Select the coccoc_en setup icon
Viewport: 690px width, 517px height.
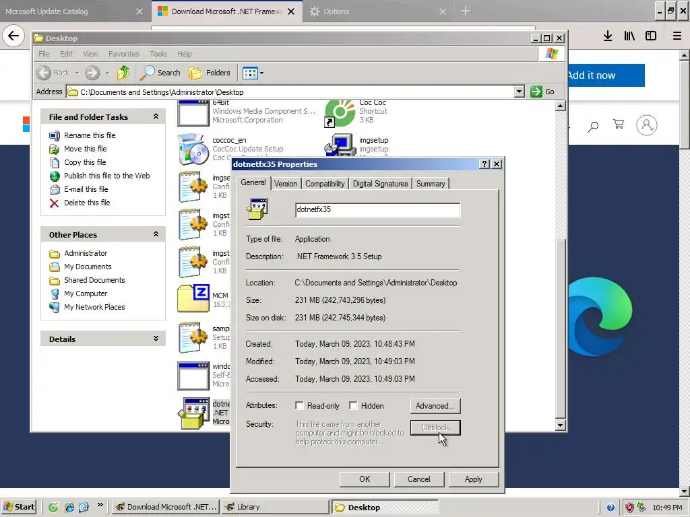(193, 149)
